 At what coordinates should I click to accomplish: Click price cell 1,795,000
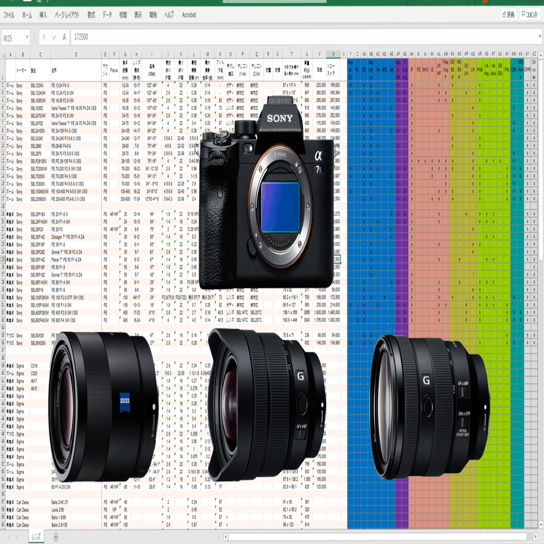[x=319, y=320]
